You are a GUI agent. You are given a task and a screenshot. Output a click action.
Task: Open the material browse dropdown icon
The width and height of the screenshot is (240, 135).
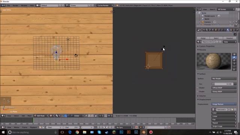pos(199,42)
